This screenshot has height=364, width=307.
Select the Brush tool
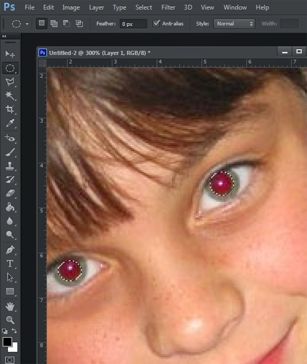point(10,152)
